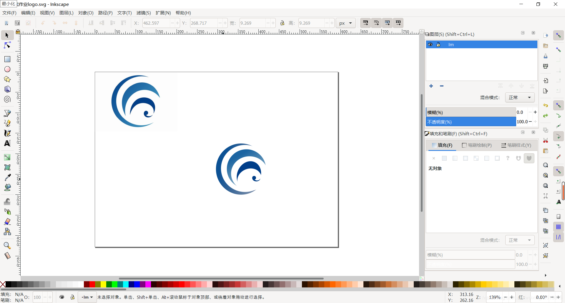This screenshot has height=303, width=565.
Task: Click the 填充(F) tab
Action: [442, 145]
